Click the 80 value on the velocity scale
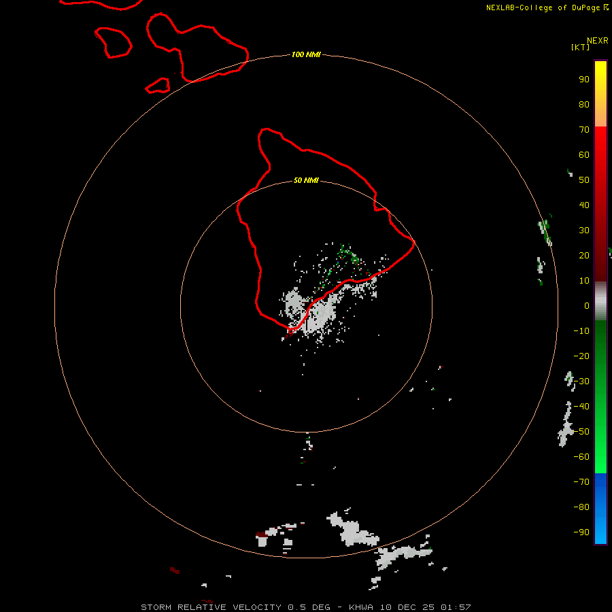This screenshot has height=612, width=612. tap(584, 104)
